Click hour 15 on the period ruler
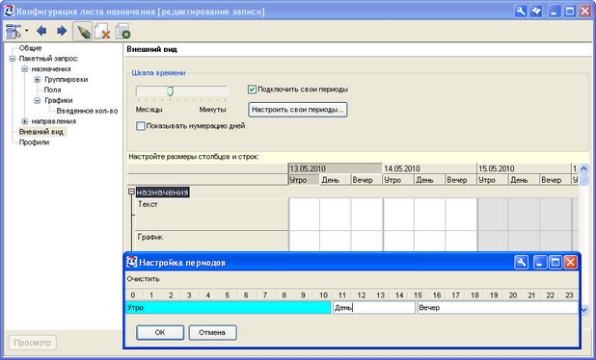 (418, 296)
